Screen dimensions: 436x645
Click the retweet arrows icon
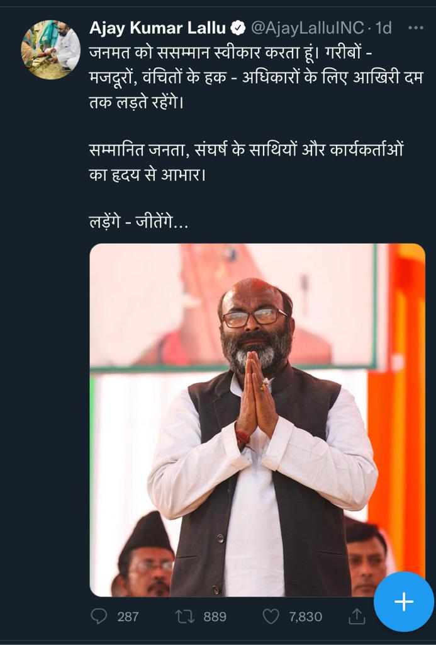click(184, 616)
